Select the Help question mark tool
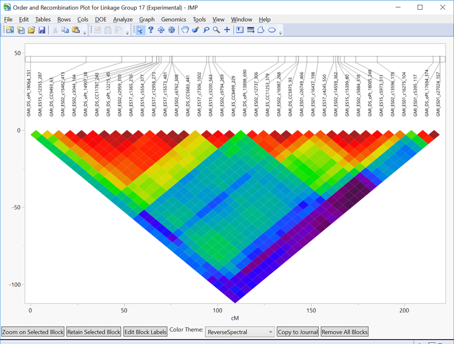 [151, 30]
